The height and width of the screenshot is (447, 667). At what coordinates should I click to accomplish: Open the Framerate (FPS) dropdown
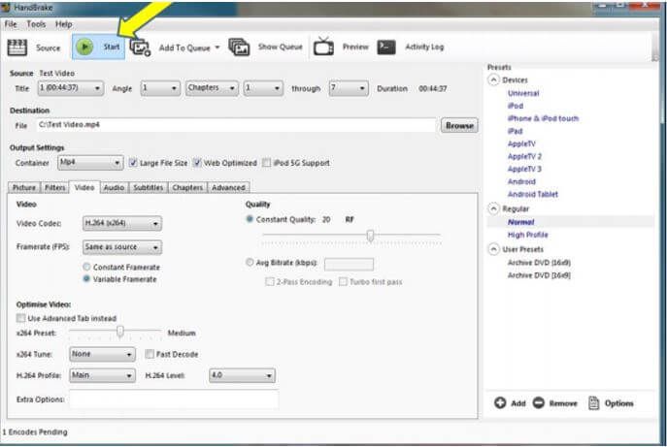click(122, 247)
